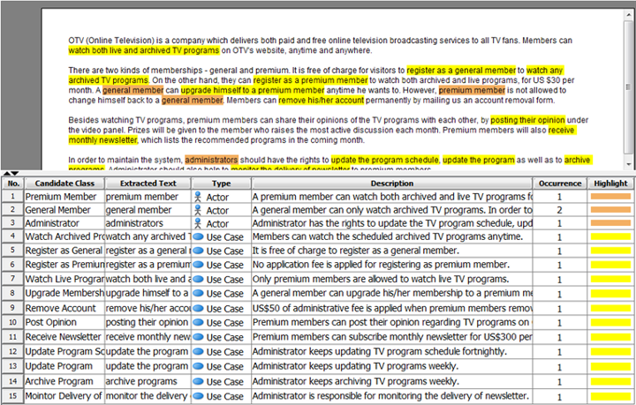Click the Actor icon in Administrator row
This screenshot has height=405, width=636.
coord(198,223)
